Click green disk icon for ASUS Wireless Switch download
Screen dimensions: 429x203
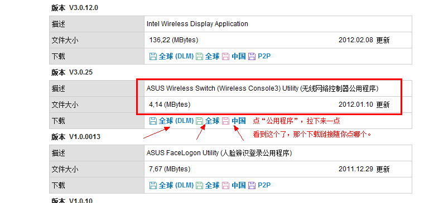[200, 121]
